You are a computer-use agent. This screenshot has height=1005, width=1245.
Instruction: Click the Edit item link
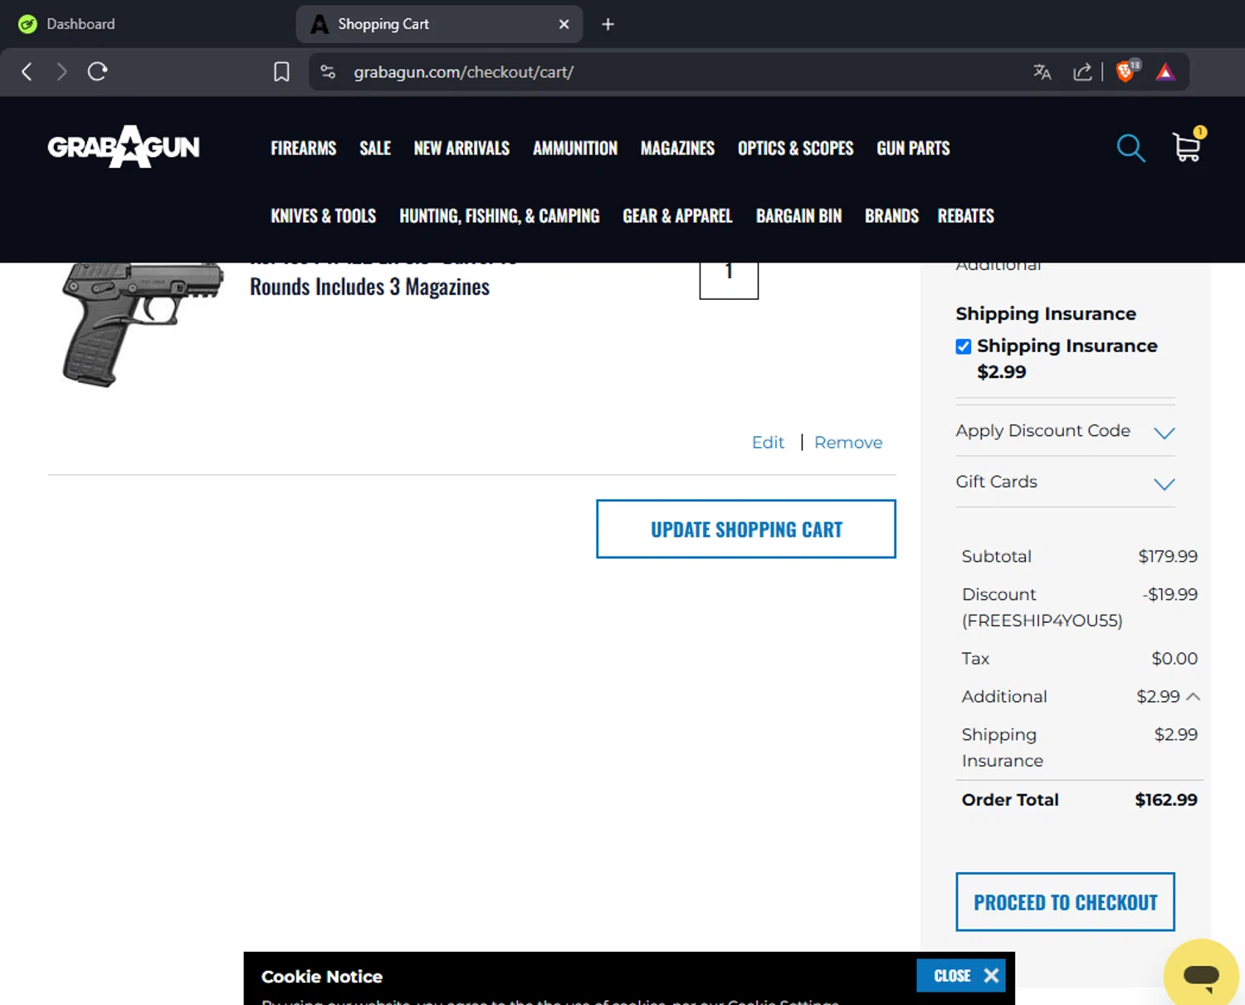coord(768,443)
